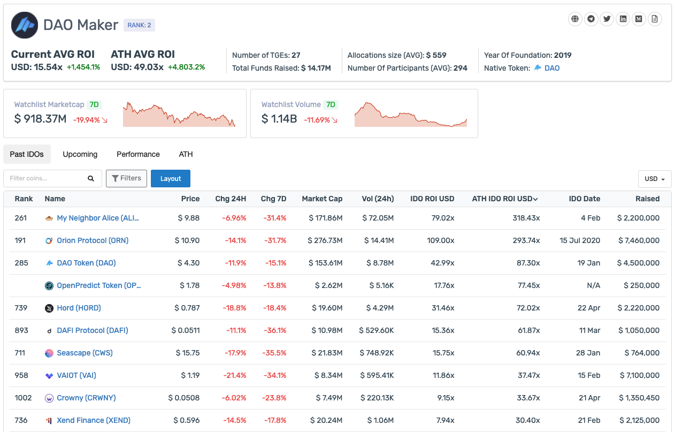
Task: Click the Orion Protocol coin icon
Action: 49,241
